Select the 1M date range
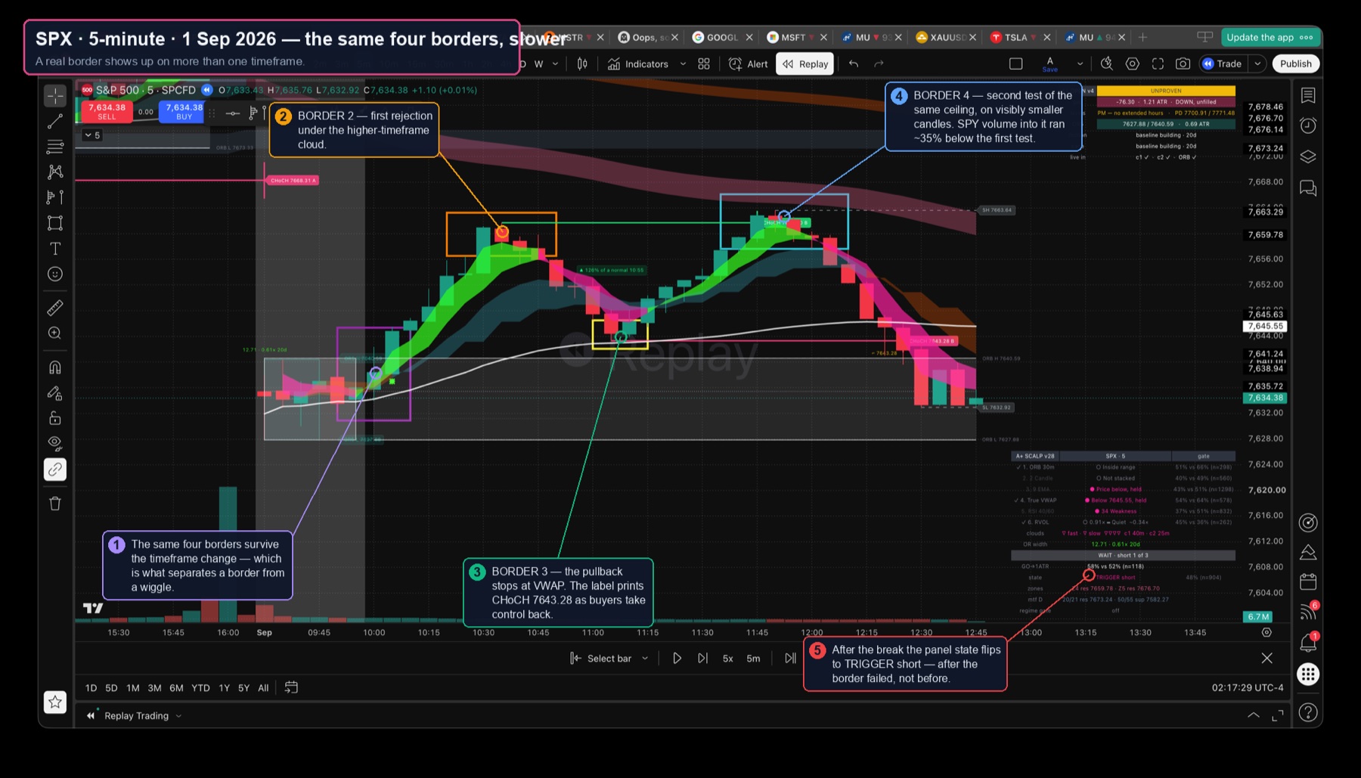The image size is (1361, 778). 133,688
